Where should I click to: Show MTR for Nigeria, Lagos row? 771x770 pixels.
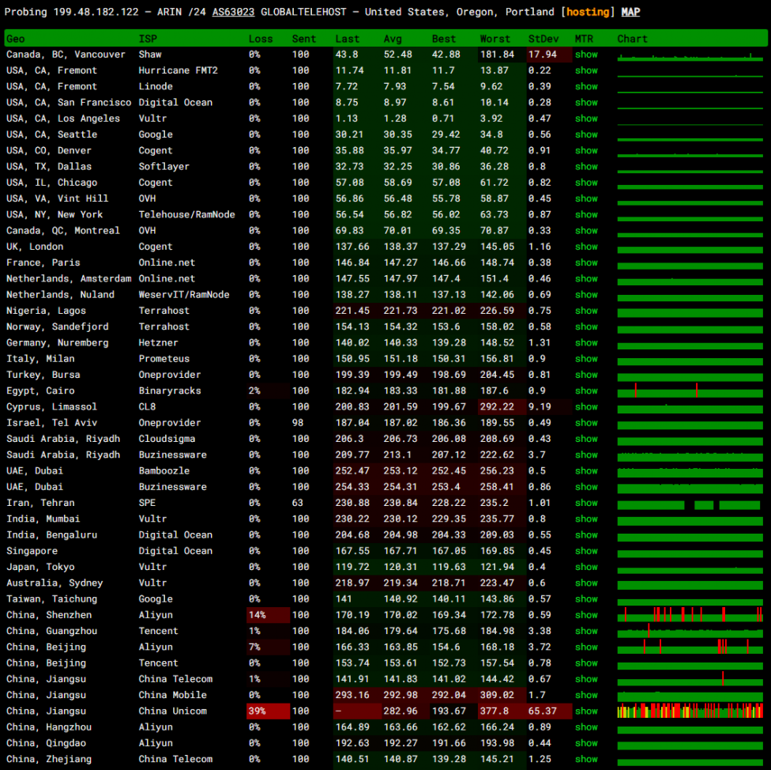coord(586,311)
